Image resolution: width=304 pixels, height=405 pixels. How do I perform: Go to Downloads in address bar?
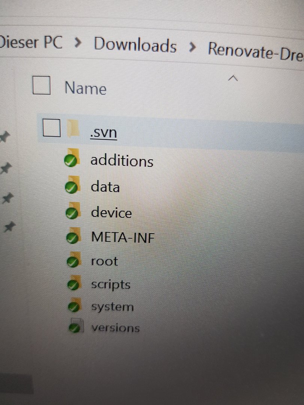(x=135, y=45)
